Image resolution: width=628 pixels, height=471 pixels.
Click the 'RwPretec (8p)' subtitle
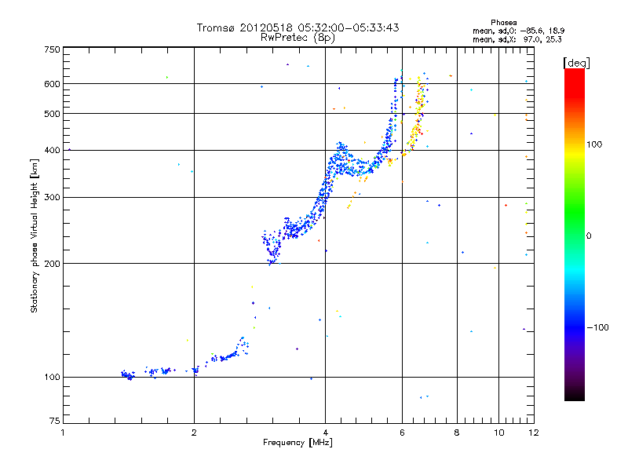point(298,38)
